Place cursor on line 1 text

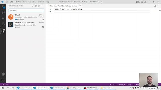pos(68,9)
